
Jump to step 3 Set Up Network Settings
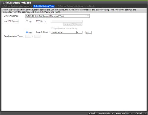(70, 6)
